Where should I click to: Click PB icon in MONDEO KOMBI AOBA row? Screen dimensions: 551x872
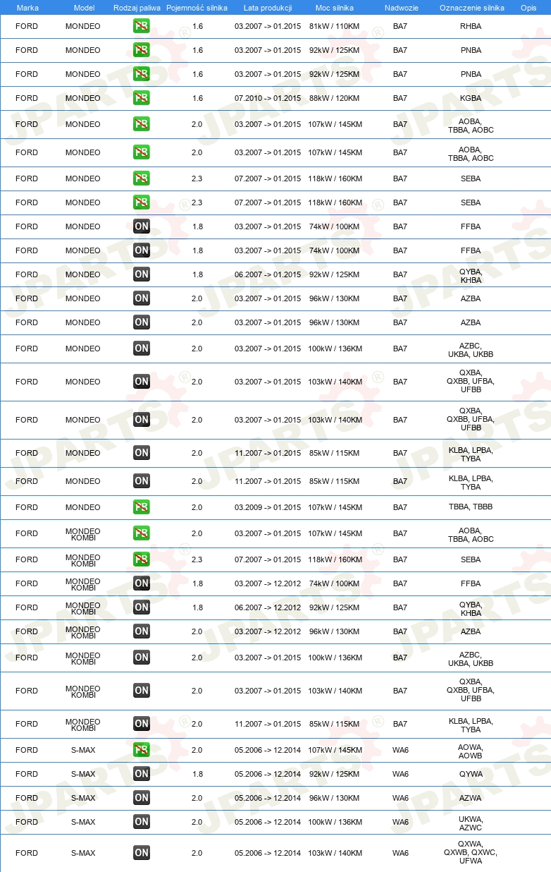(x=142, y=533)
